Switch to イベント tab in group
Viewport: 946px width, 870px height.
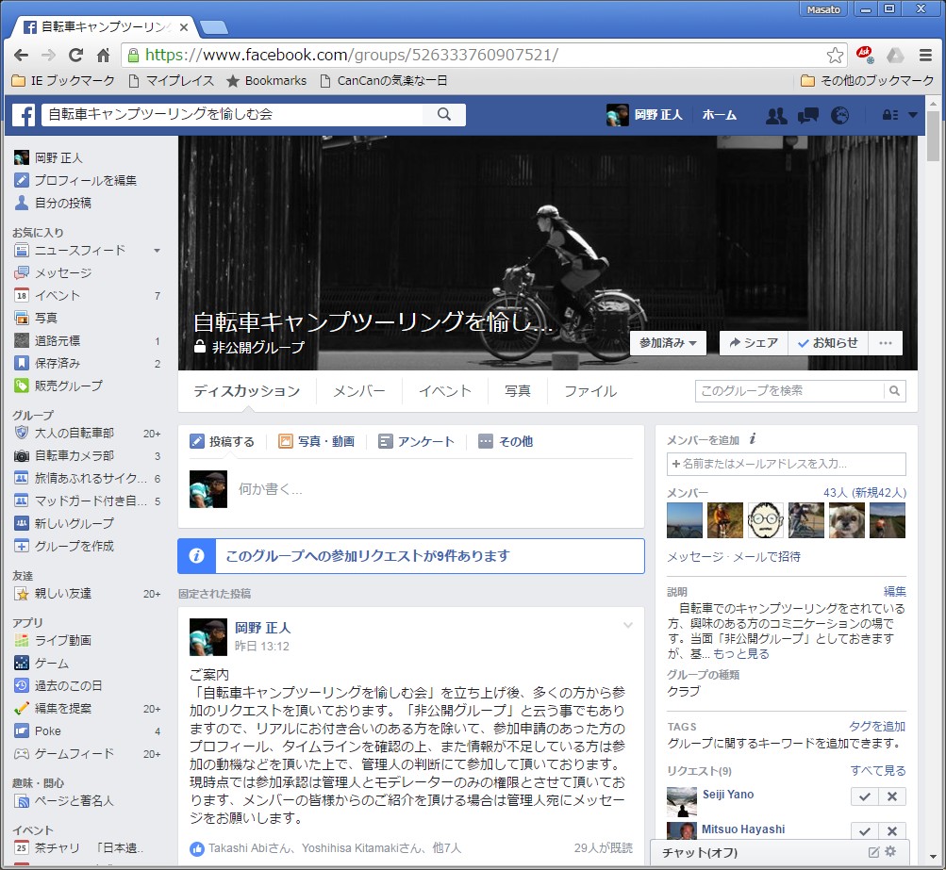coord(445,391)
